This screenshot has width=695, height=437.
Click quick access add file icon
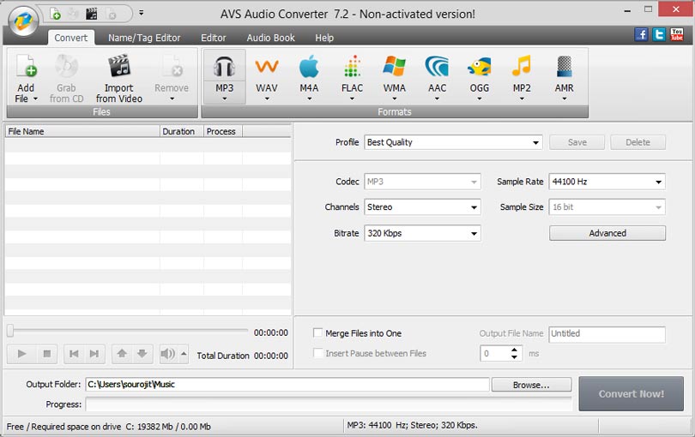[x=55, y=15]
